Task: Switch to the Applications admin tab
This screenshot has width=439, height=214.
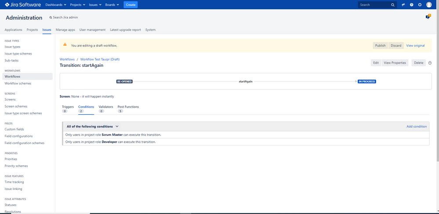Action: 14,30
